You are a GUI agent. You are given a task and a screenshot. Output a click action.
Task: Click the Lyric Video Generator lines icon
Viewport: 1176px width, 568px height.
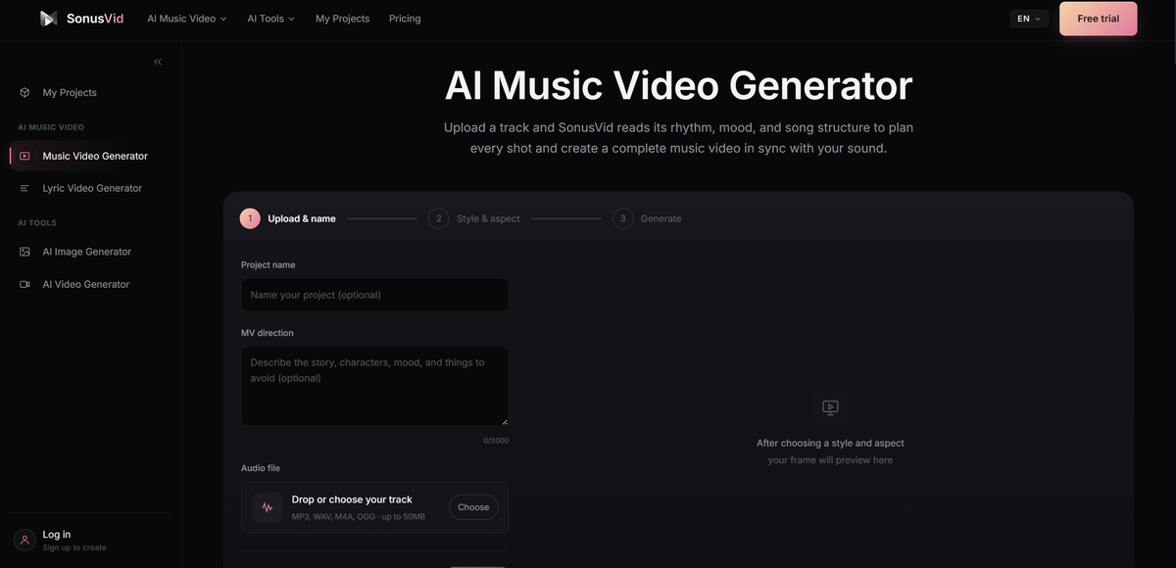point(24,188)
